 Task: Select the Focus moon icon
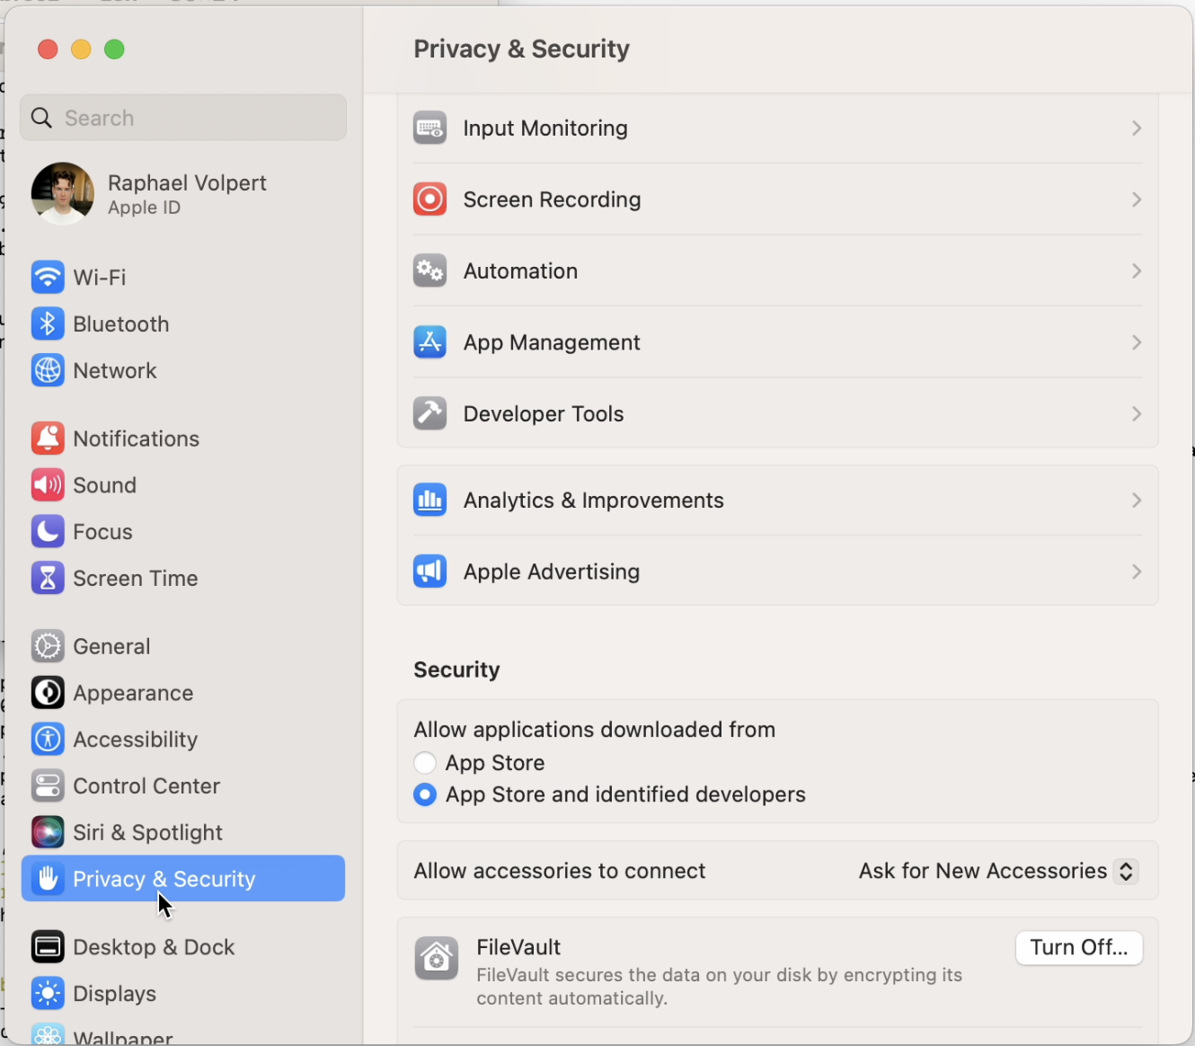point(48,532)
